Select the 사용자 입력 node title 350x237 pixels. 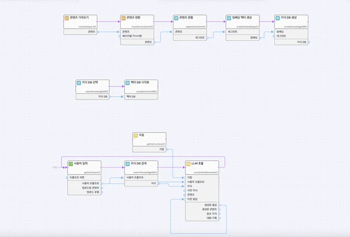pyautogui.click(x=81, y=163)
